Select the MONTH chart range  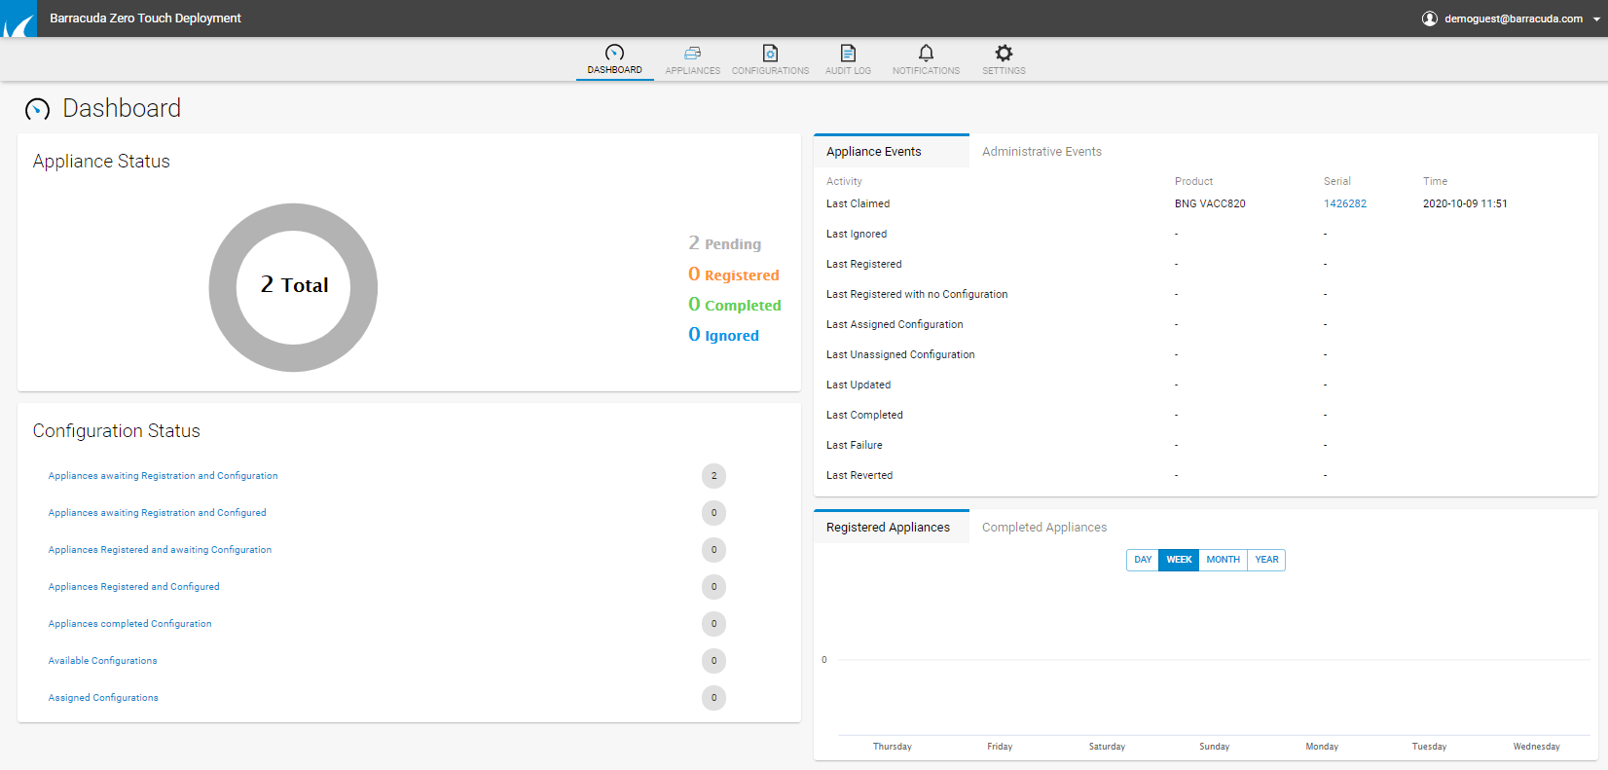pos(1223,560)
